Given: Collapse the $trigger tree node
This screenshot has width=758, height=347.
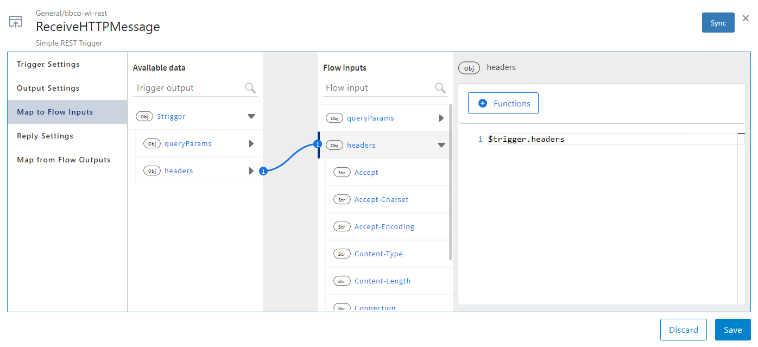Looking at the screenshot, I should (251, 116).
